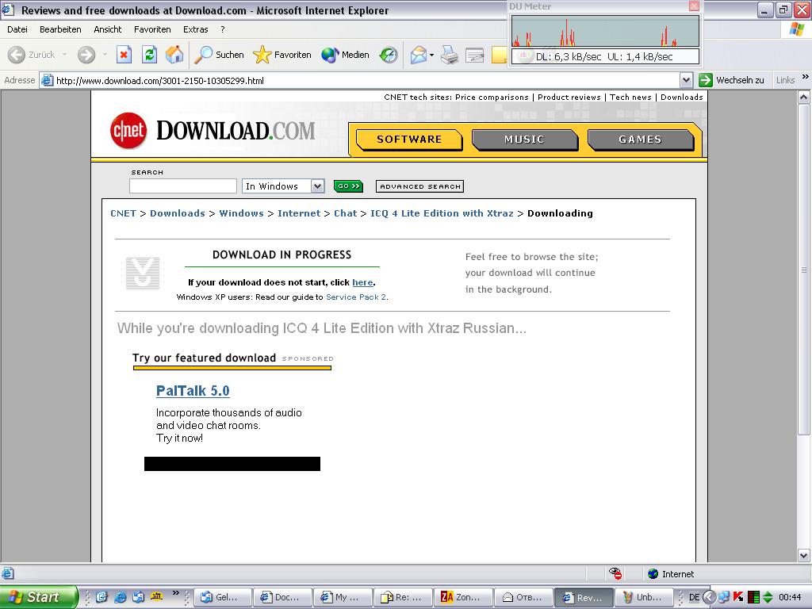
Task: Click the page scrollbar down arrow
Action: [x=804, y=556]
